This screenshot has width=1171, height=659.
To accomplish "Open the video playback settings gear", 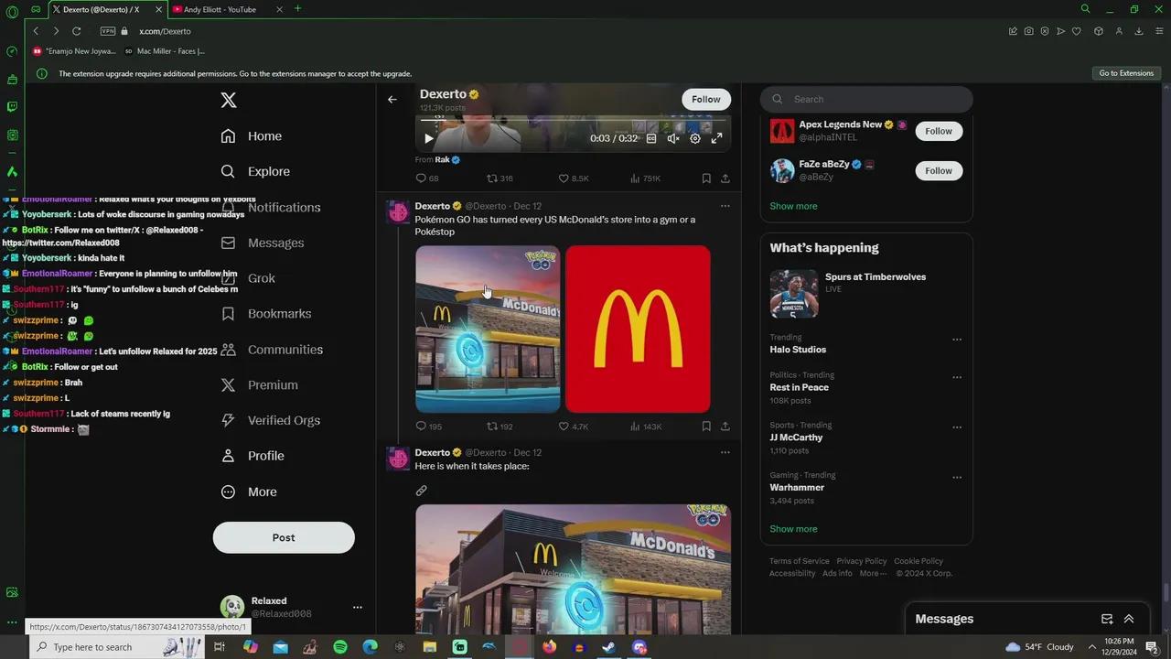I will point(695,138).
